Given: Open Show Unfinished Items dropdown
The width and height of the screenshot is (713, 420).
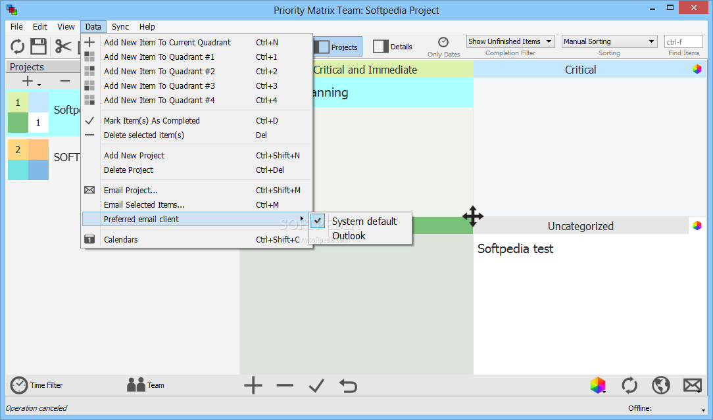Looking at the screenshot, I should pos(510,41).
